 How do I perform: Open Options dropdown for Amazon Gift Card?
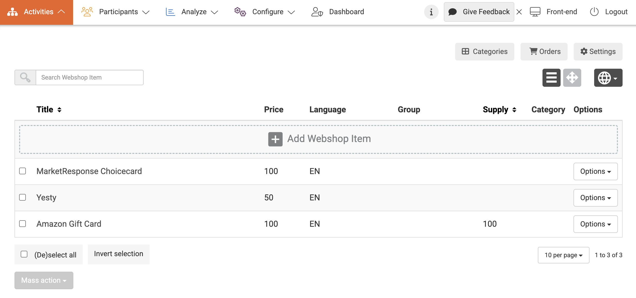(x=595, y=224)
